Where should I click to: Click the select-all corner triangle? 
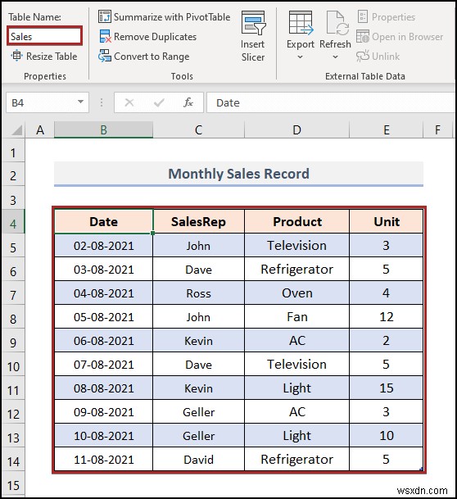coord(16,130)
